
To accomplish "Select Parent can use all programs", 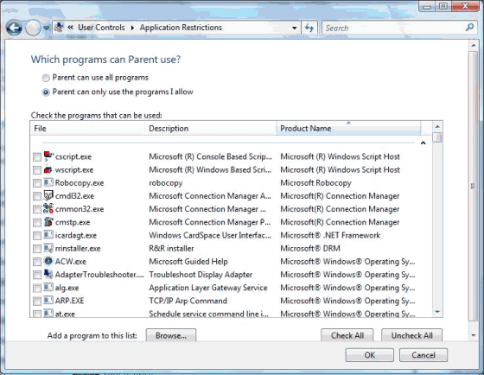I will 46,78.
